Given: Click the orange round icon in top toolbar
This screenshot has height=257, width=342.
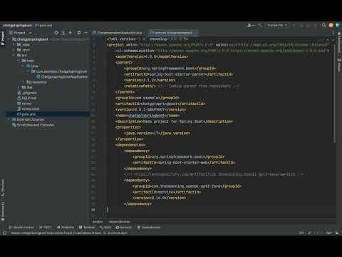Looking at the screenshot, I should pos(331,25).
